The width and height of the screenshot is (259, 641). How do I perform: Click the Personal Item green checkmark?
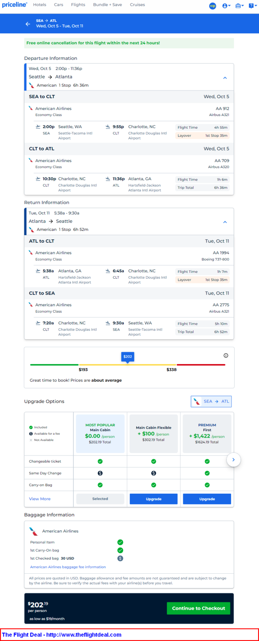tap(120, 542)
